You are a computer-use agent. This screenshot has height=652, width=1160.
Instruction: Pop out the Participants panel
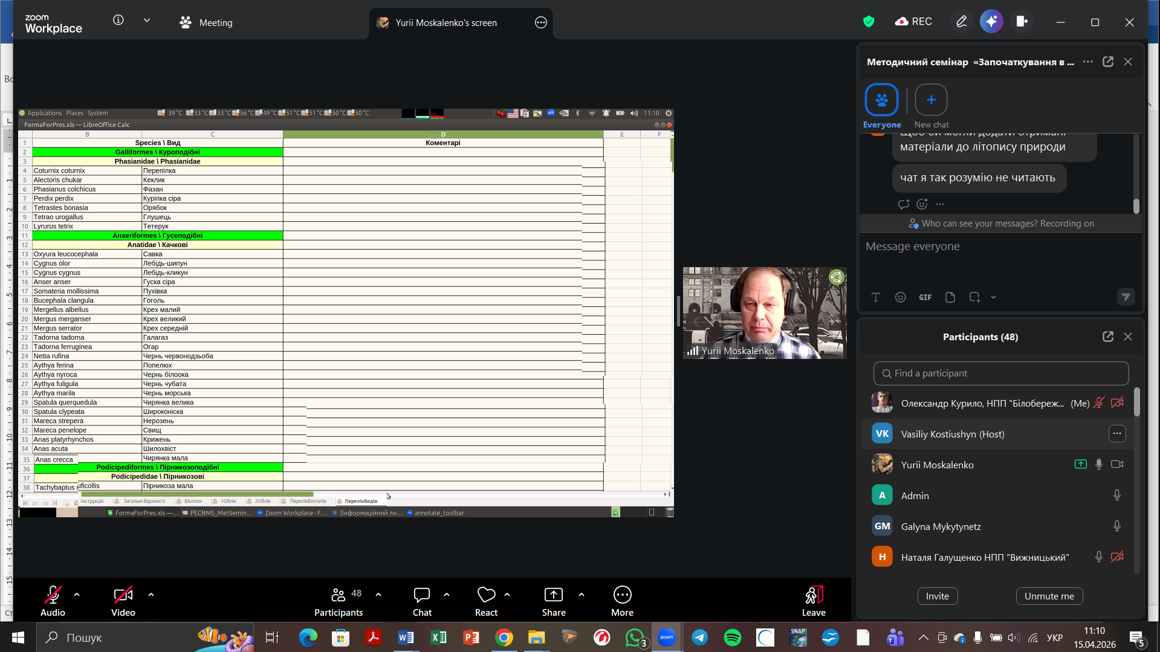click(x=1107, y=337)
